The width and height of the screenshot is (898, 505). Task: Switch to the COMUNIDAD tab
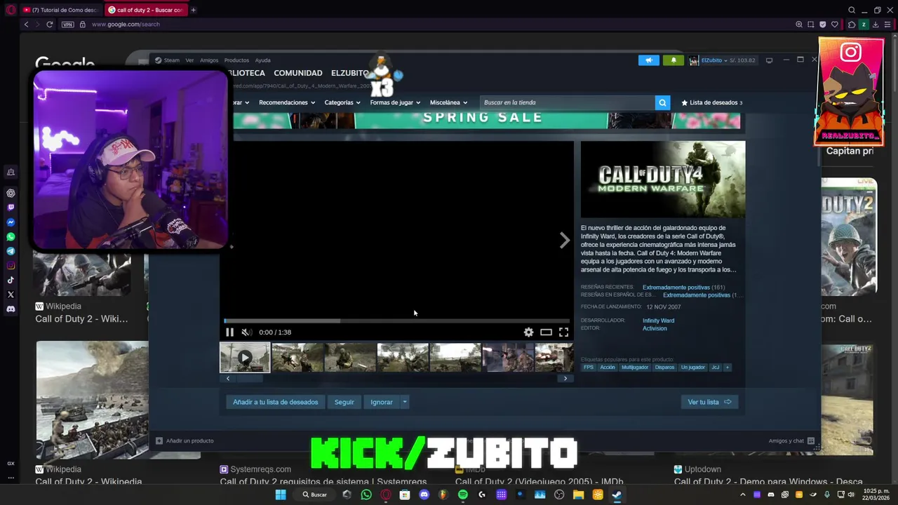[298, 73]
